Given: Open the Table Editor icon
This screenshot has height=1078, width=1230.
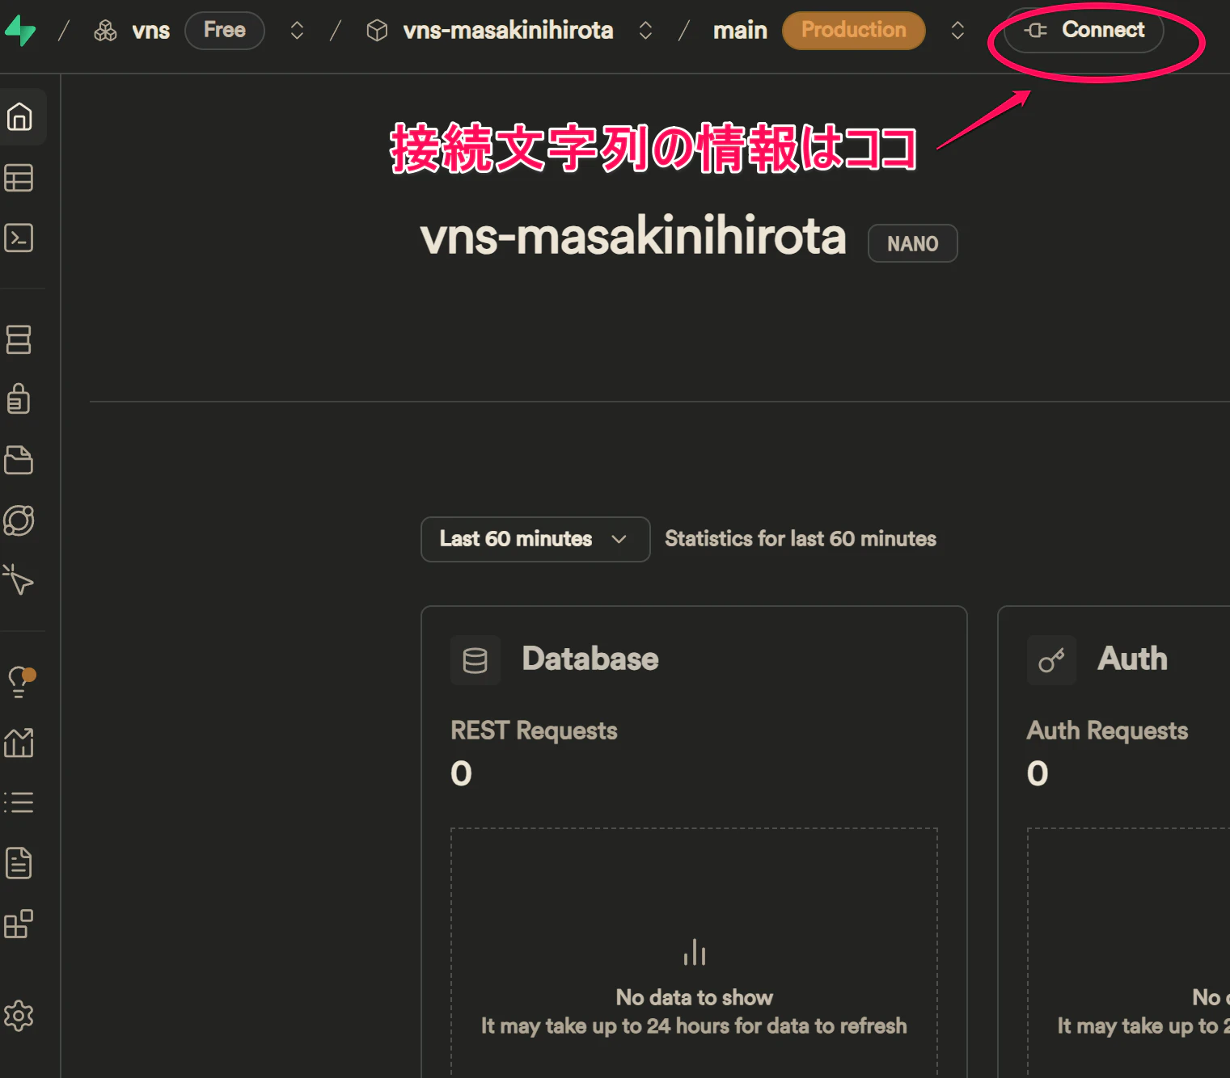Looking at the screenshot, I should coord(19,178).
